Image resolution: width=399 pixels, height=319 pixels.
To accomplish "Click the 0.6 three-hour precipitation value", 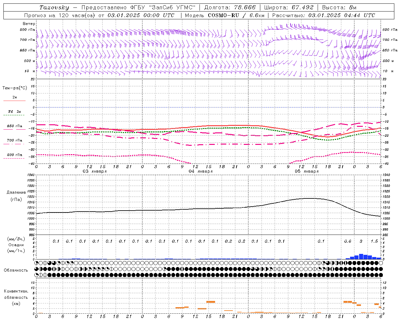I will [348, 241].
